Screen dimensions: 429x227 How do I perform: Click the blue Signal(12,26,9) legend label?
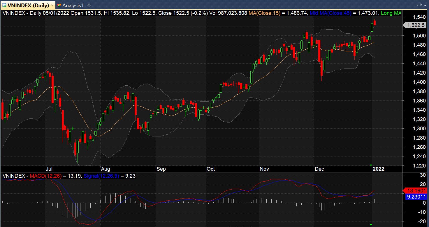[x=101, y=176]
